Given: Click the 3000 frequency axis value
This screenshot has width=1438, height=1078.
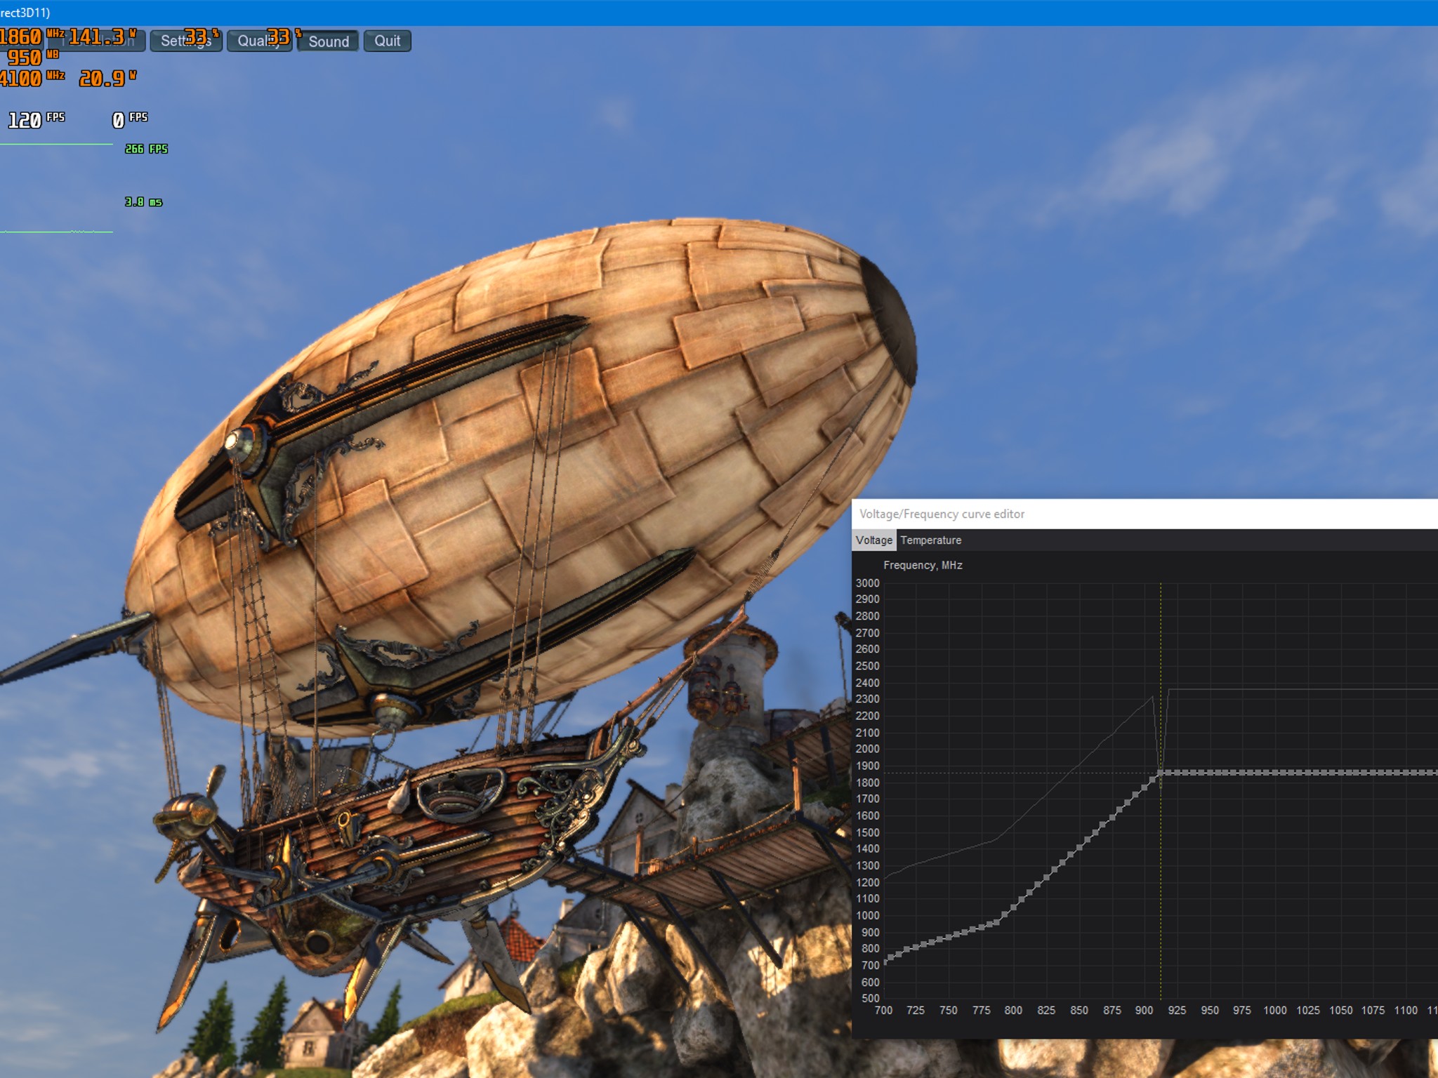Looking at the screenshot, I should click(867, 583).
